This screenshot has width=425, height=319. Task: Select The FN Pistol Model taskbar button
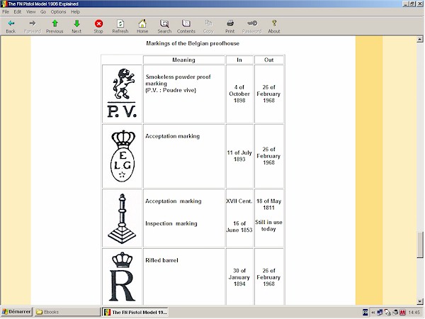click(x=135, y=312)
